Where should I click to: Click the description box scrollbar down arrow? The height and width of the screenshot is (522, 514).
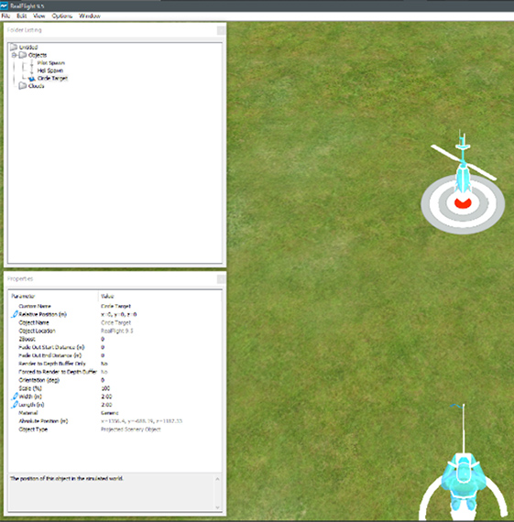(217, 507)
